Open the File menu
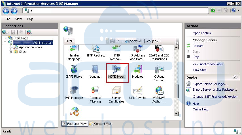Image resolution: width=242 pixels, height=135 pixels. [x=8, y=19]
